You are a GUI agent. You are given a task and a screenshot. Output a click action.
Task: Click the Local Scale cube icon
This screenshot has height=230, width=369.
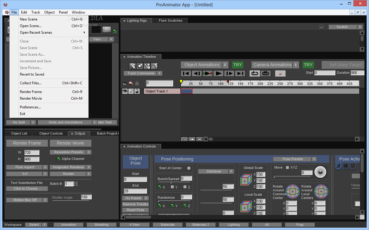[246, 207]
